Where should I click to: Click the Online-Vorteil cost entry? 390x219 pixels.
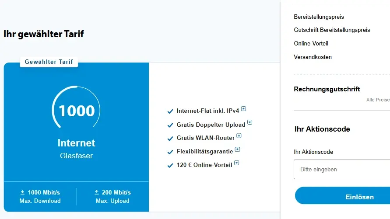(311, 43)
